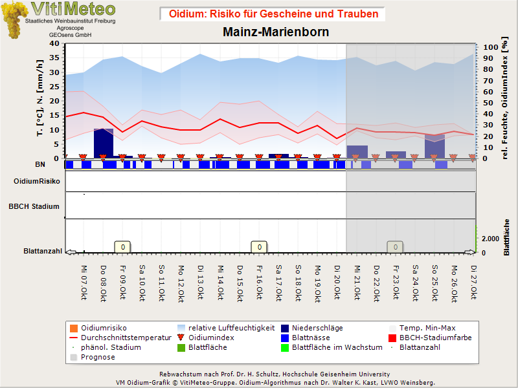Click the VitiMeteo grape cluster logo
This screenshot has height=388, width=518.
pyautogui.click(x=14, y=20)
